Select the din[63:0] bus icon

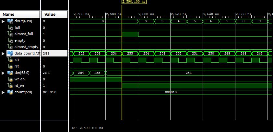pos(10,73)
